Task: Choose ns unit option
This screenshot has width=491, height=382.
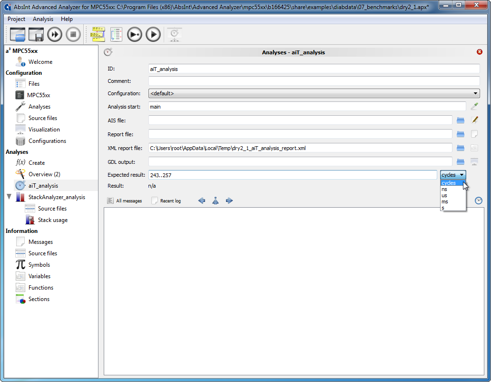Action: 453,189
